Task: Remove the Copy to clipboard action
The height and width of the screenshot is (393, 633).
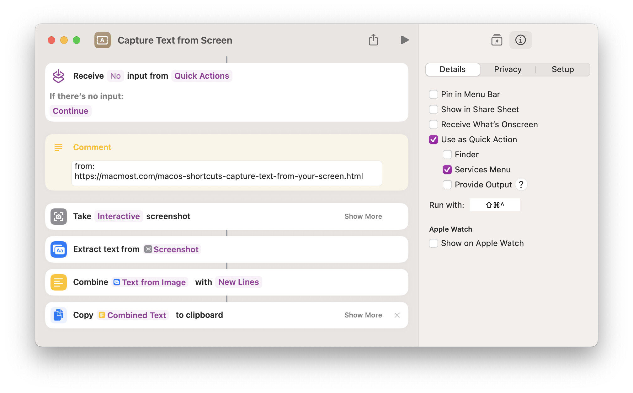Action: tap(397, 315)
